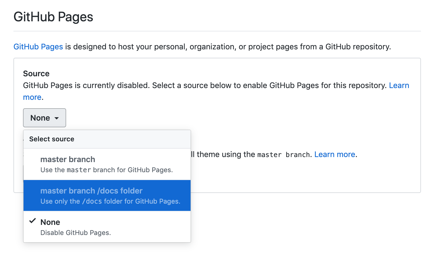Click 'Disable GitHub Pages.' description text
This screenshot has width=440, height=258.
coord(76,233)
